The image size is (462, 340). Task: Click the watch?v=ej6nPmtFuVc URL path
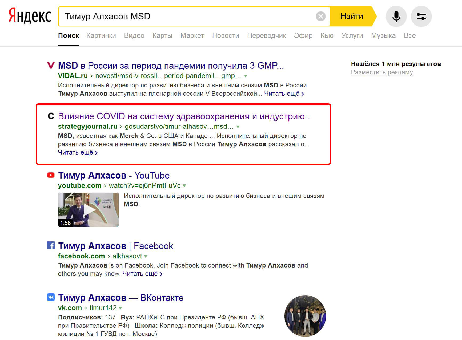point(144,185)
